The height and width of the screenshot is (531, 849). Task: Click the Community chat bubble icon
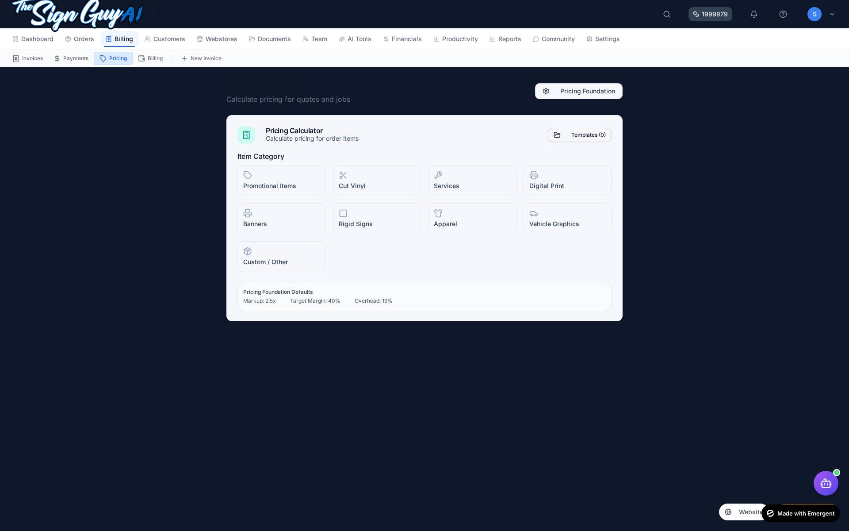[536, 39]
